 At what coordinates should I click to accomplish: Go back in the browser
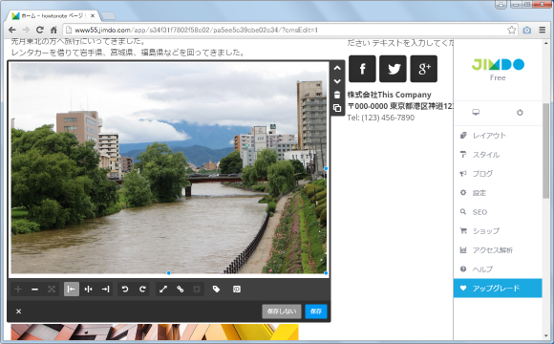[x=12, y=30]
